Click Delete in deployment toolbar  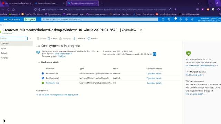(41, 38)
